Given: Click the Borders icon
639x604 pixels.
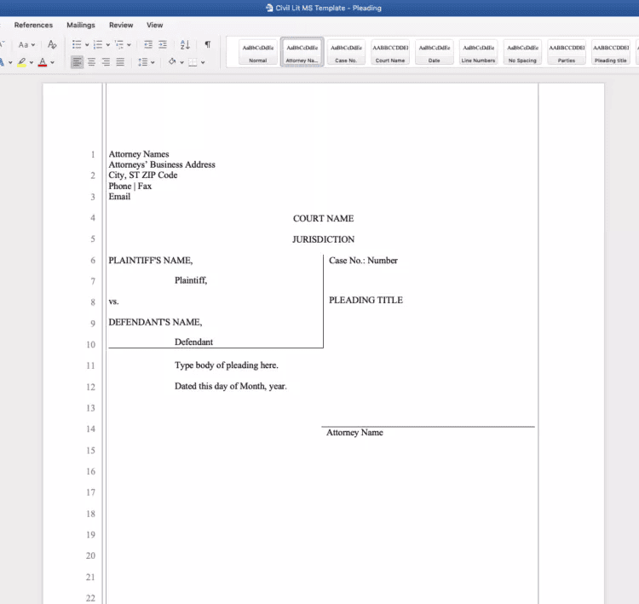Looking at the screenshot, I should [x=193, y=62].
